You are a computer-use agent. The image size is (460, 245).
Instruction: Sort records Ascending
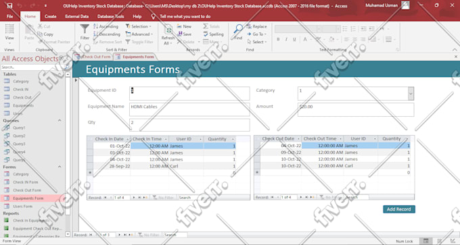click(x=106, y=26)
